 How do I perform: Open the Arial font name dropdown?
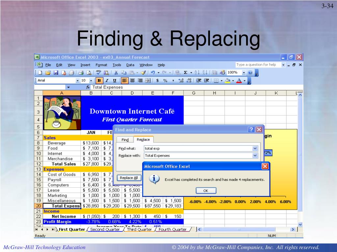[77, 81]
